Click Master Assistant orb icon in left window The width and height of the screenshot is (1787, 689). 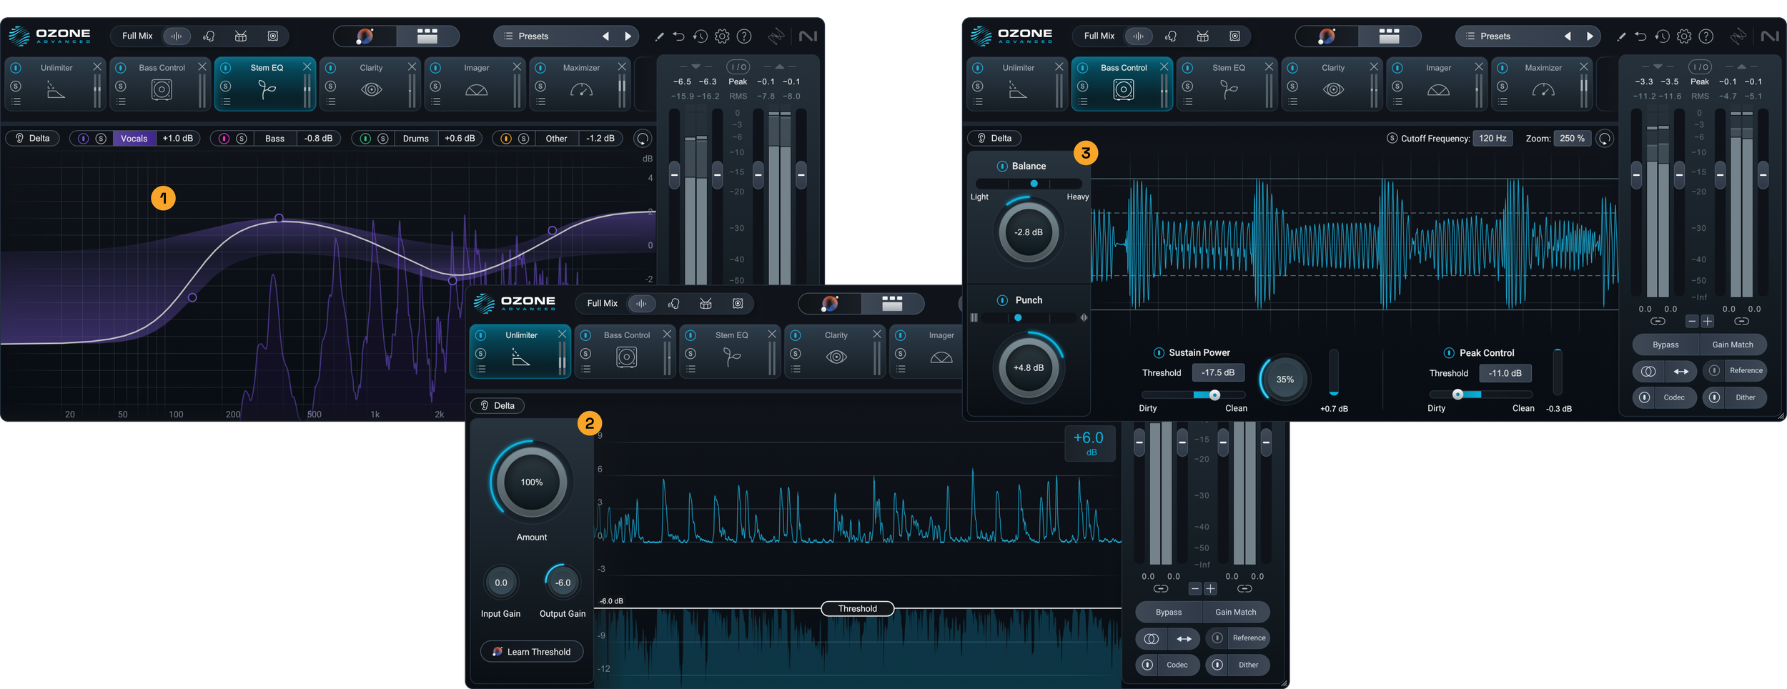[365, 36]
